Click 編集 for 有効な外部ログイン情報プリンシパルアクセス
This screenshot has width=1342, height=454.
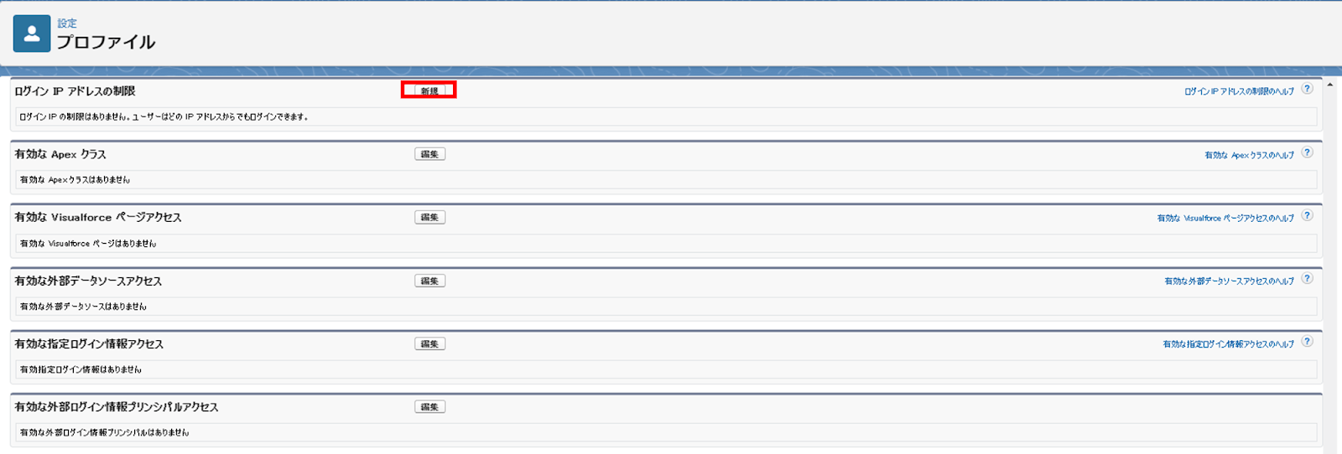tap(429, 407)
